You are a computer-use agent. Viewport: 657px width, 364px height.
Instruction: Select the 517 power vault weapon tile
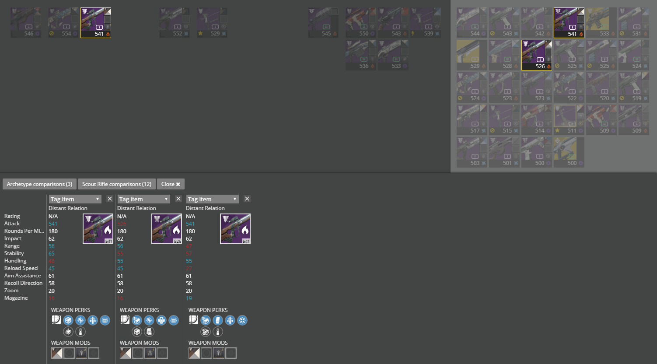(x=472, y=120)
